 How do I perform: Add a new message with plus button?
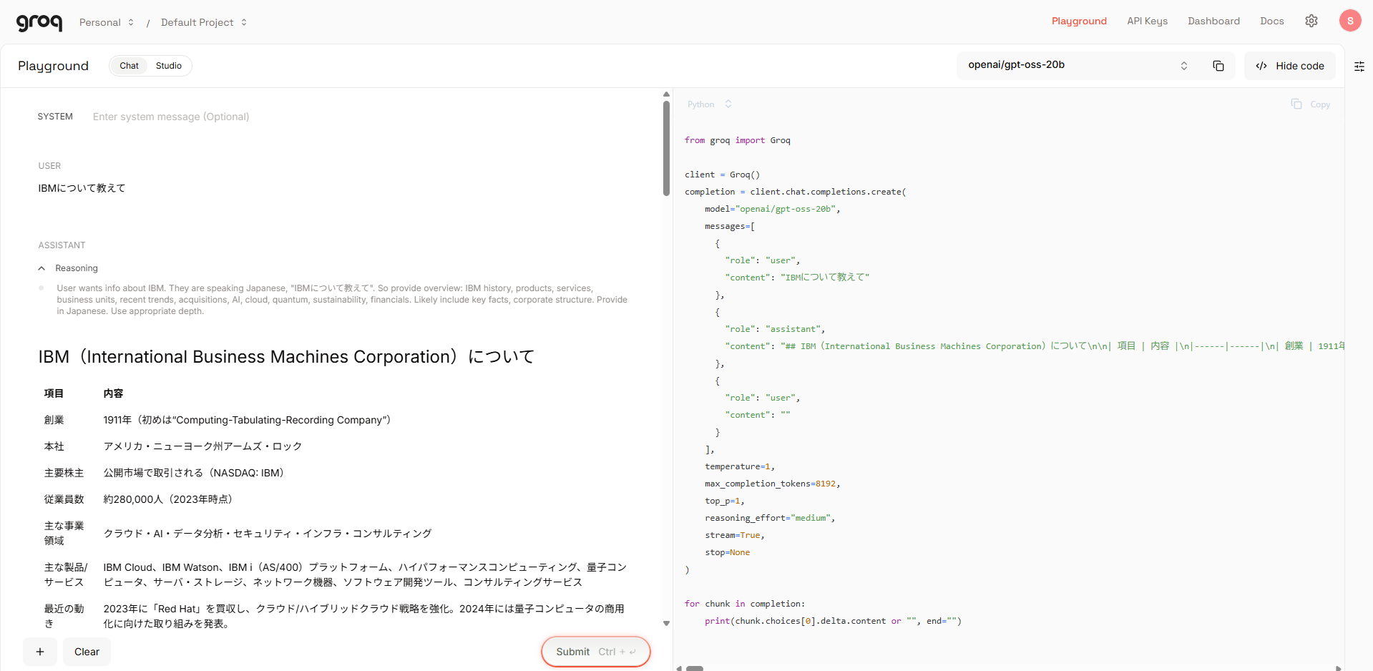click(x=40, y=652)
